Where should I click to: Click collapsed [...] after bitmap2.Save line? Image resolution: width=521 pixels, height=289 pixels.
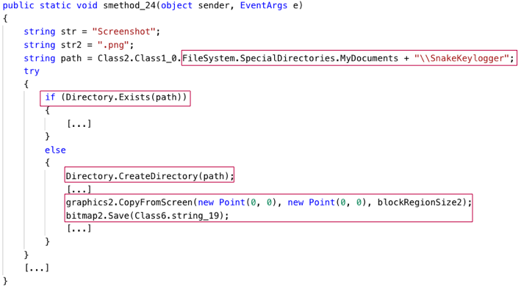[79, 228]
